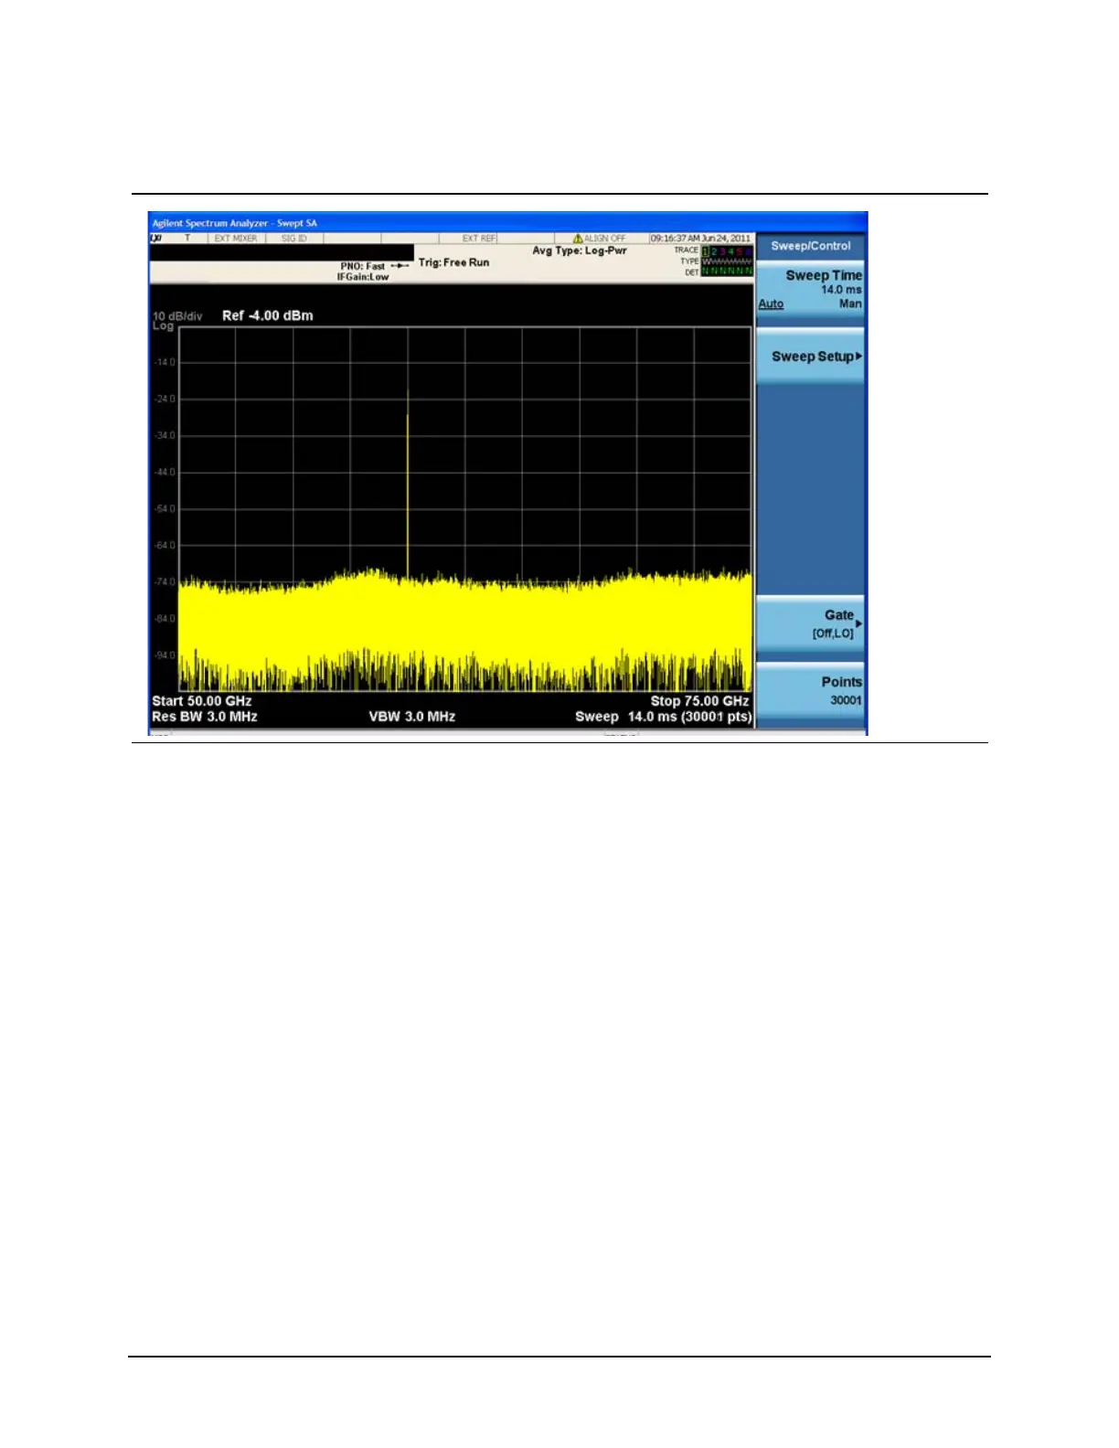The height and width of the screenshot is (1448, 1119).
Task: Click the trace TYPE indicator row
Action: pyautogui.click(x=726, y=261)
